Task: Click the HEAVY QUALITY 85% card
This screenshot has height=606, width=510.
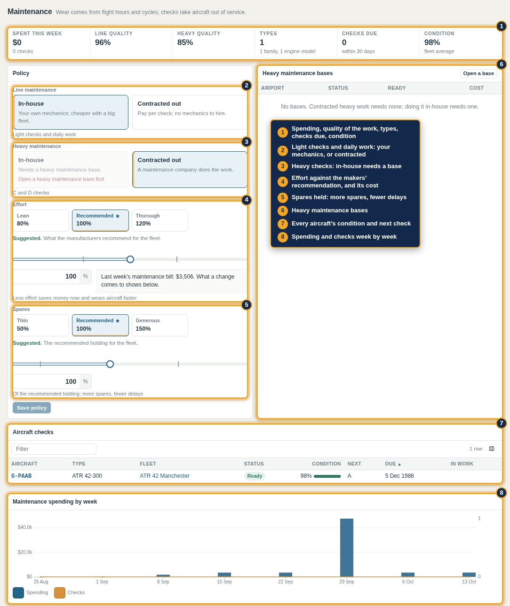Action: click(214, 43)
